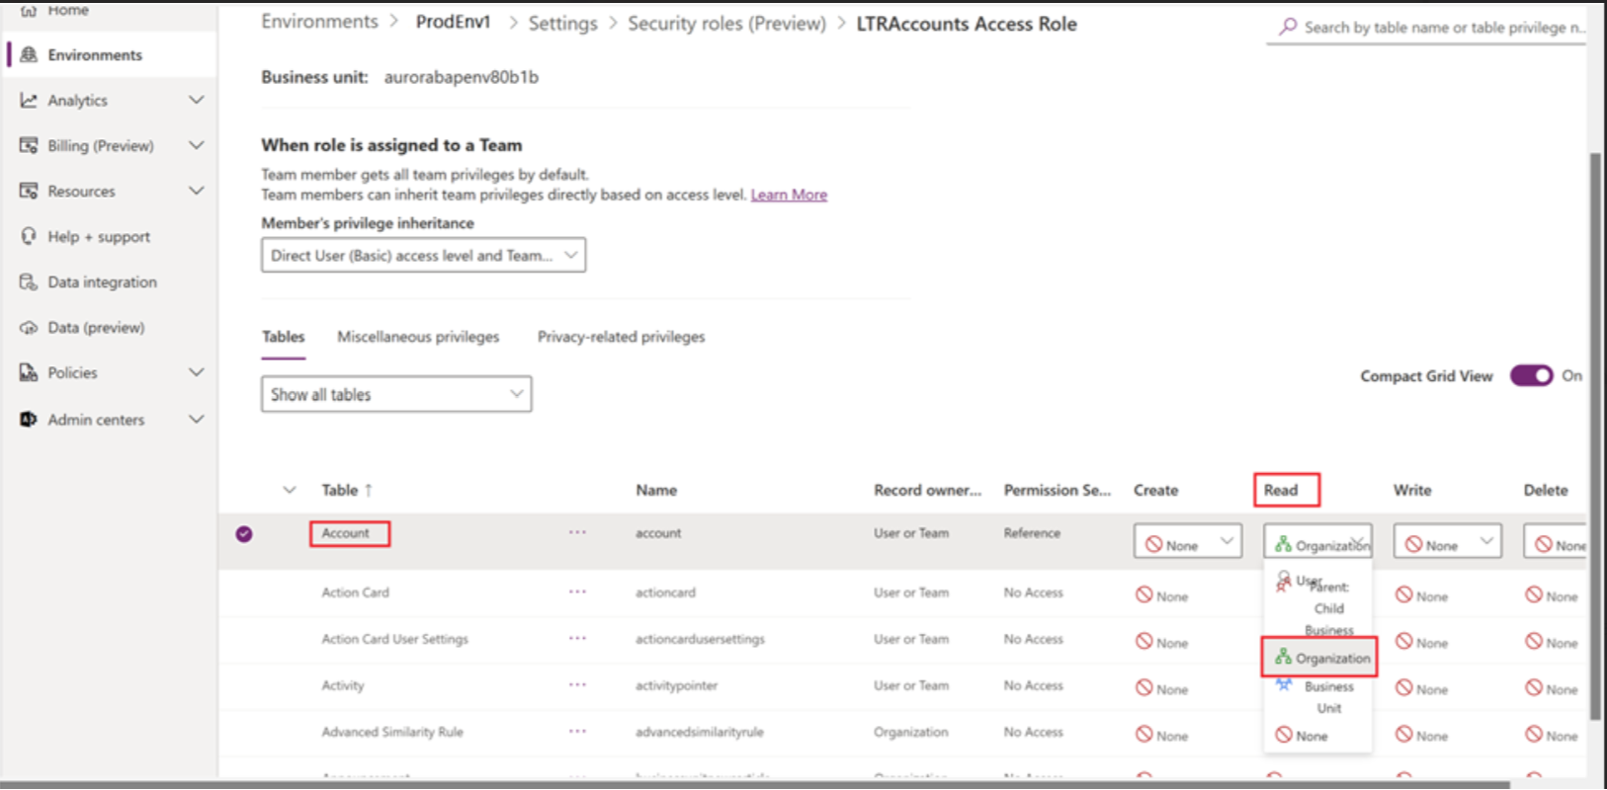Expand the Admin centers chevron
Image resolution: width=1607 pixels, height=790 pixels.
197,420
